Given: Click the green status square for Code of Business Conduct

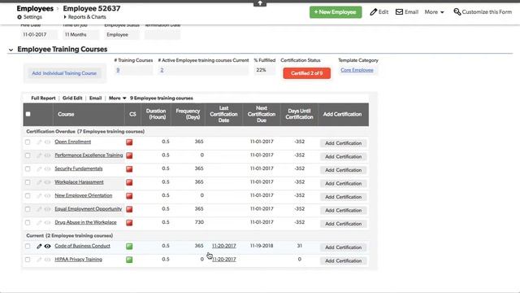Looking at the screenshot, I should click(x=129, y=246).
